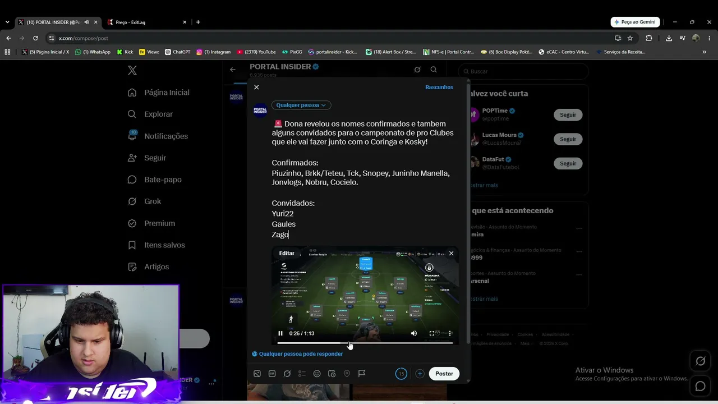Open the browser apps grid shortcut
Image resolution: width=718 pixels, height=404 pixels.
coord(7,52)
